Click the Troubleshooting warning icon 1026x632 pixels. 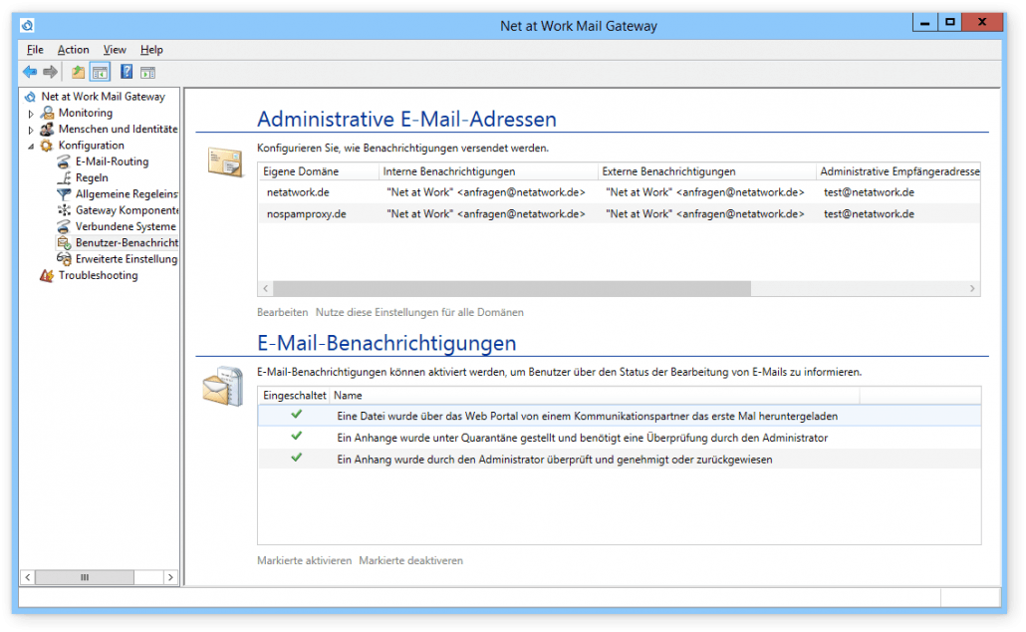47,275
